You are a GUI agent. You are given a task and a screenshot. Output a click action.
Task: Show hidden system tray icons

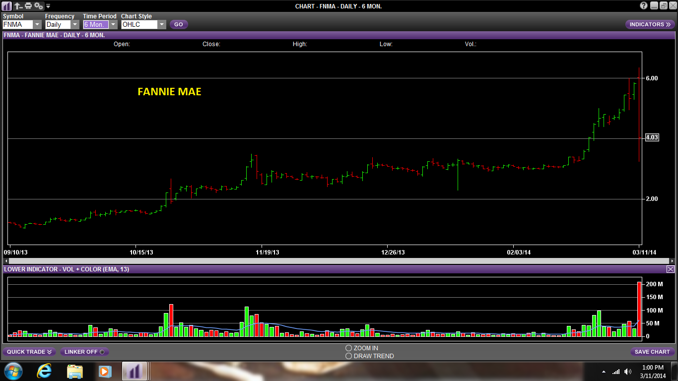point(604,372)
